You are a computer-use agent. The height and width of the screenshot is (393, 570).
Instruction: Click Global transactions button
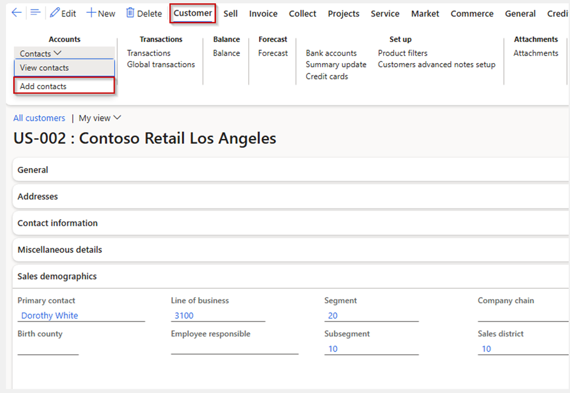161,64
